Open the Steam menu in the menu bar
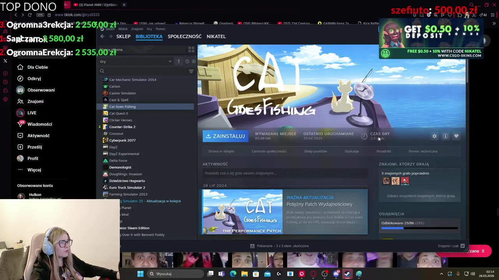The image size is (499, 280). pos(110,29)
